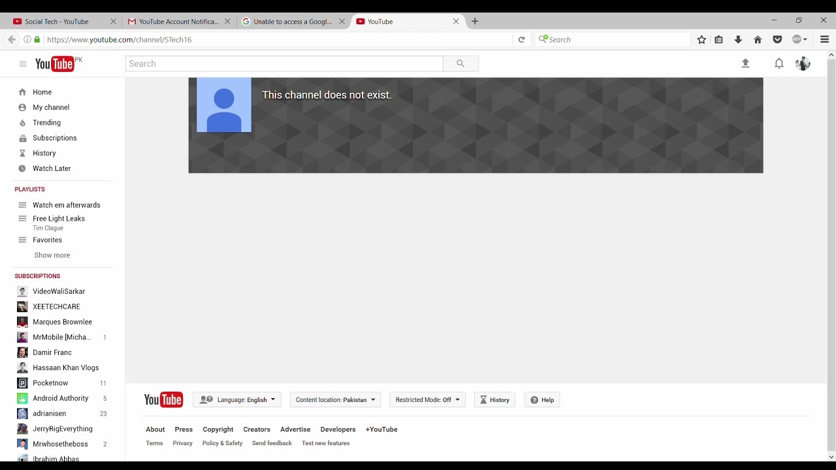Viewport: 836px width, 470px height.
Task: Open the Firefox downloads arrow
Action: coord(738,40)
